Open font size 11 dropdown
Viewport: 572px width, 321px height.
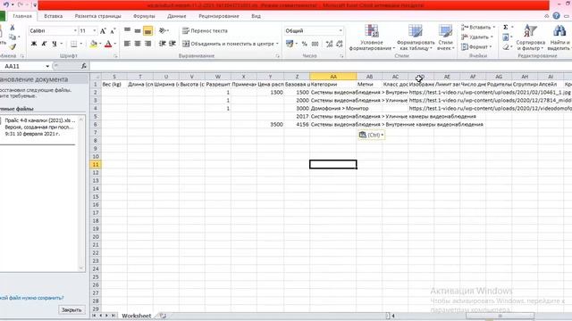click(95, 31)
